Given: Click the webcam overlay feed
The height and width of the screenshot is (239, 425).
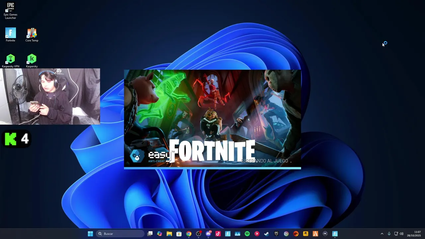Looking at the screenshot, I should tap(50, 96).
